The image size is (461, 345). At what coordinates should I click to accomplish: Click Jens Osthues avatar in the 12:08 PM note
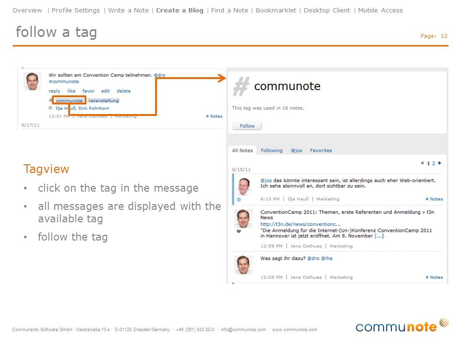click(x=243, y=264)
